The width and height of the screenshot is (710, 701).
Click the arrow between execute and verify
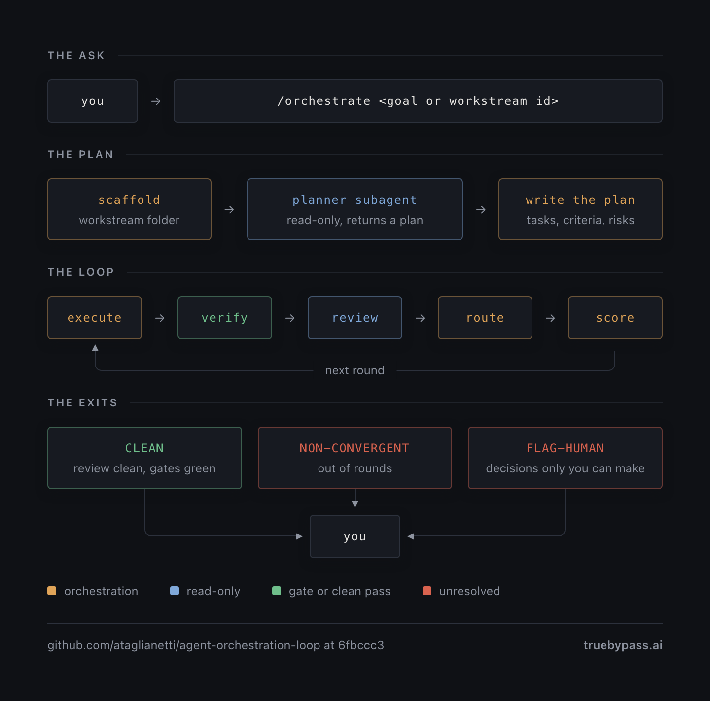(x=160, y=318)
